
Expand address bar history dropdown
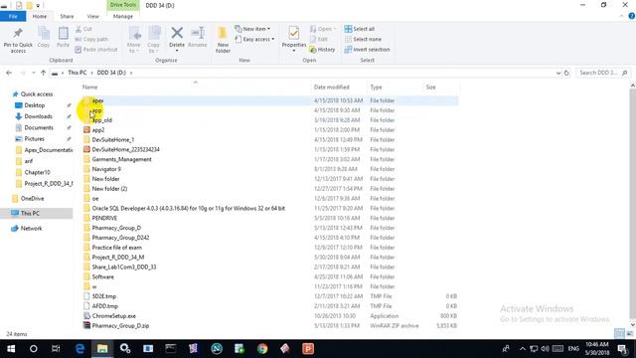point(558,73)
